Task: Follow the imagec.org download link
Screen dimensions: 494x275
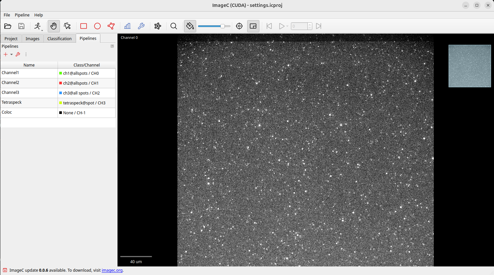Action: [112, 270]
